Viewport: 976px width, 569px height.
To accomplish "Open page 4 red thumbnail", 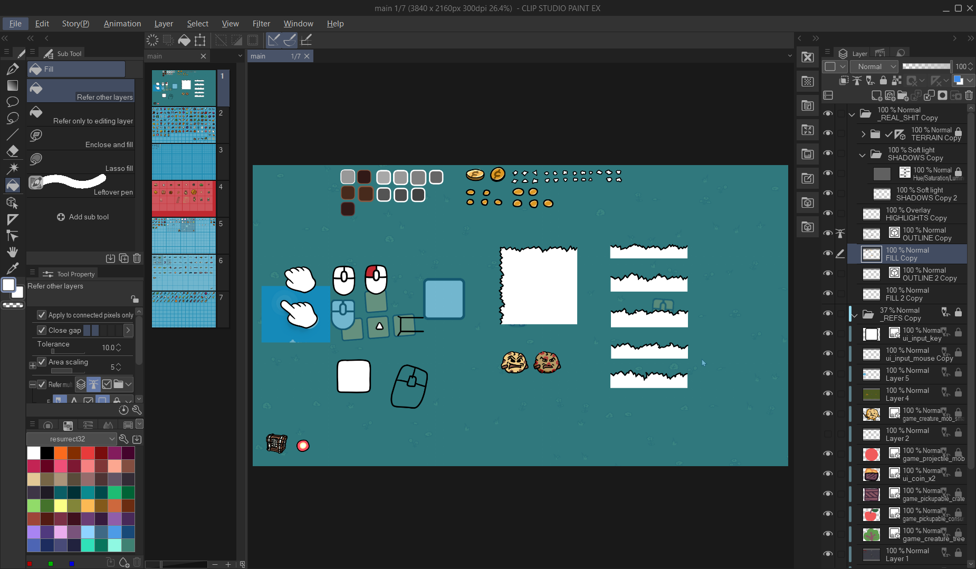I will click(x=184, y=199).
